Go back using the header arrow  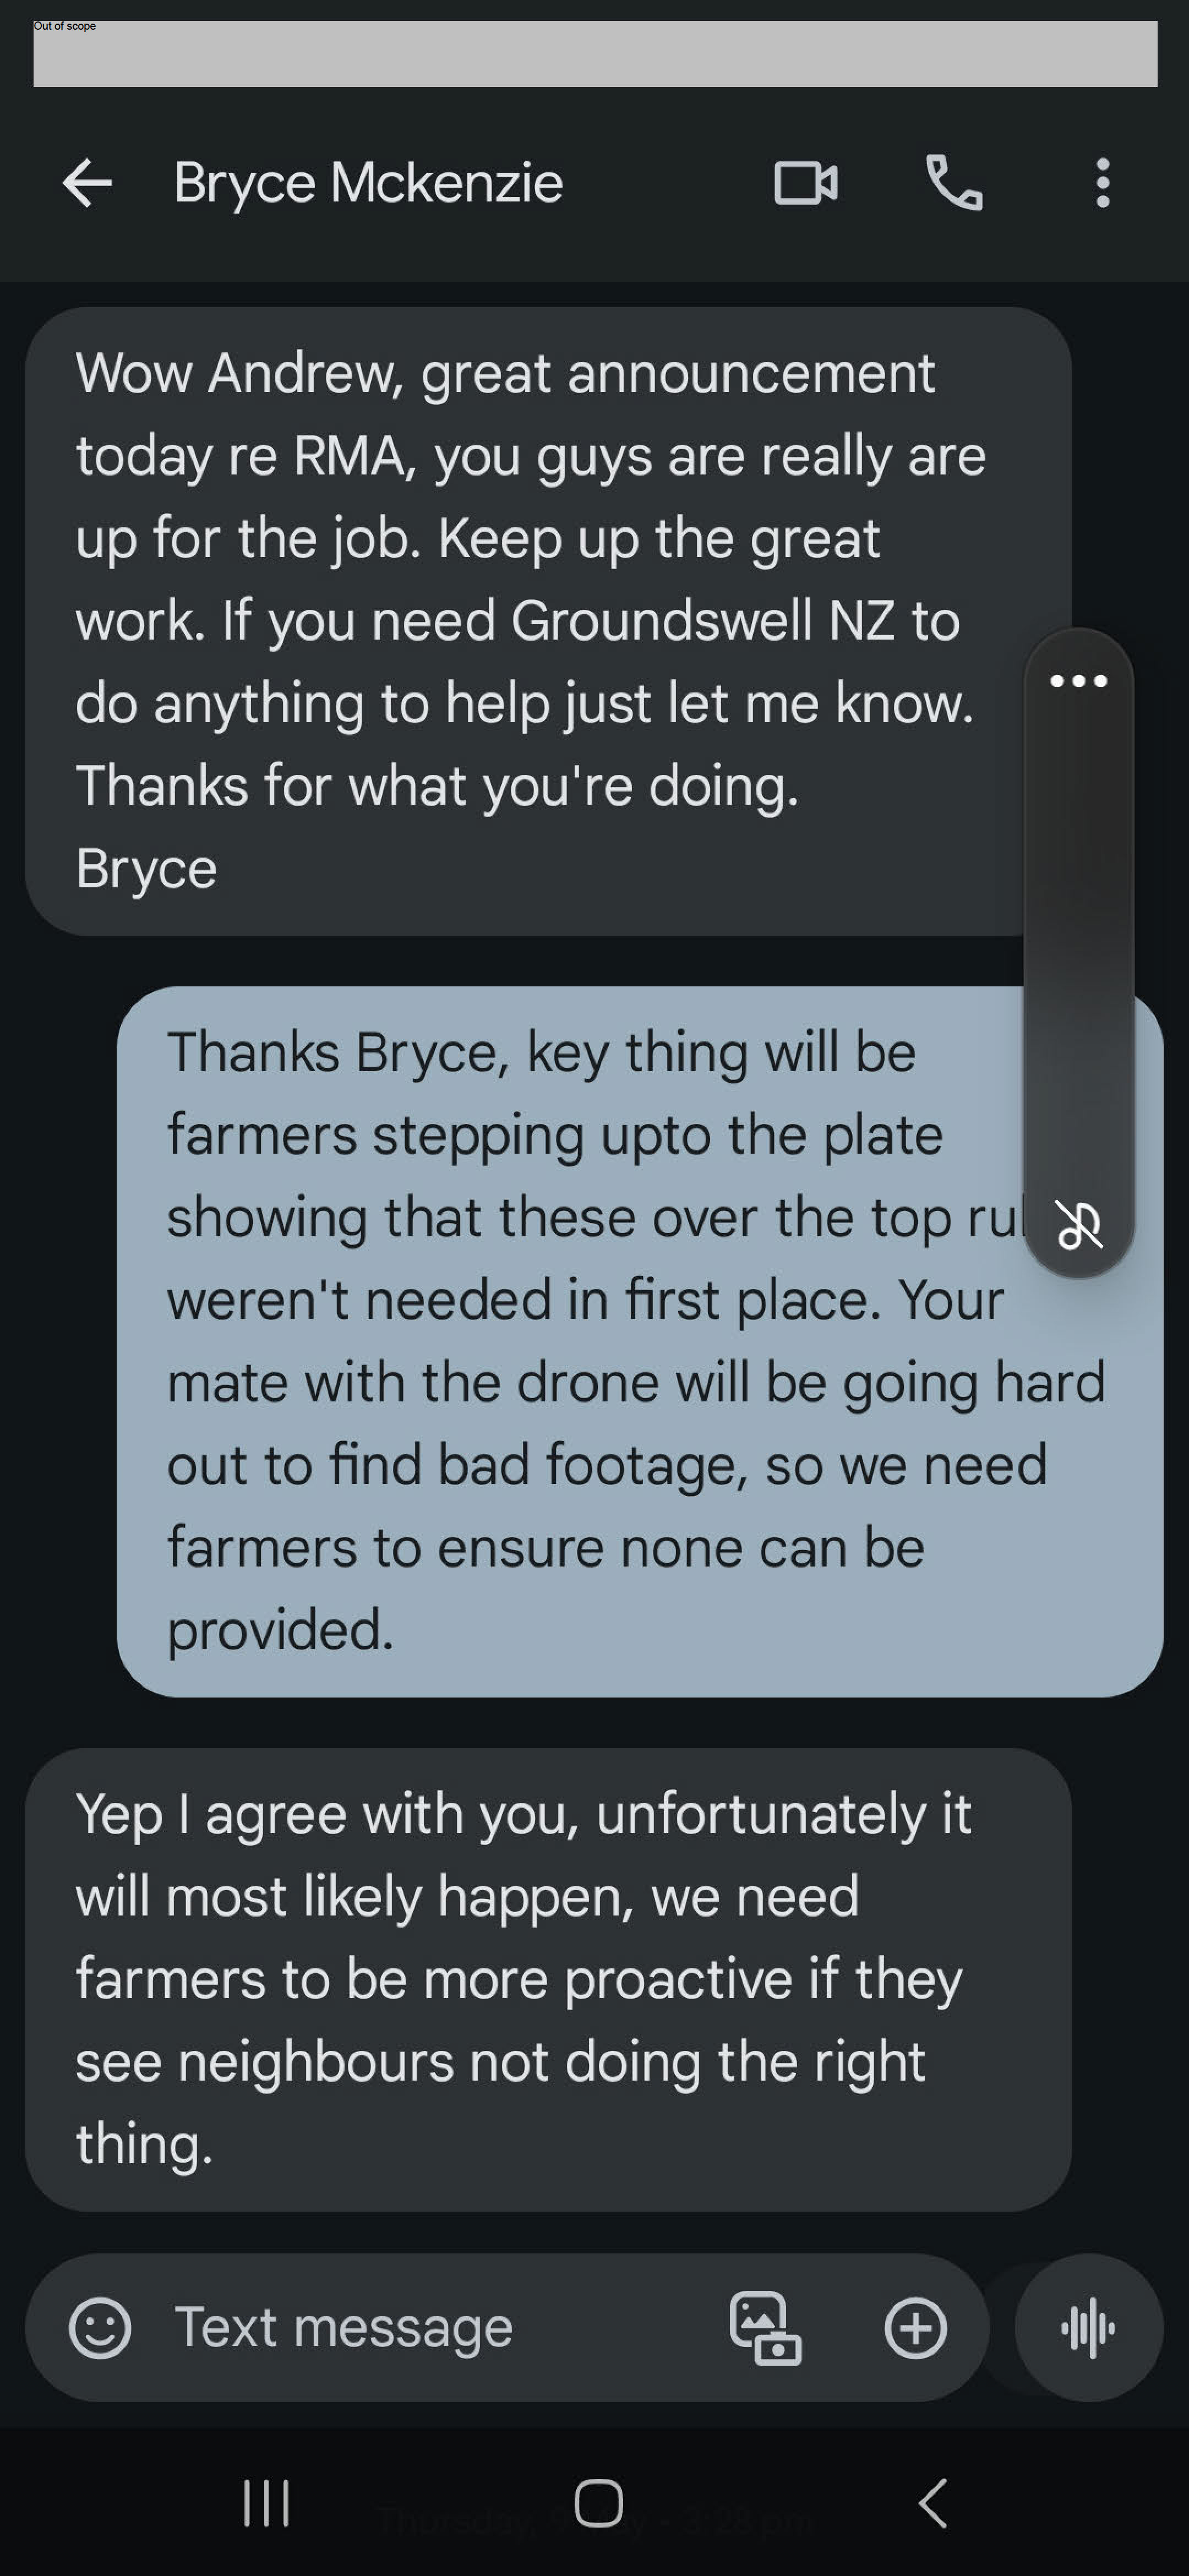pyautogui.click(x=87, y=183)
